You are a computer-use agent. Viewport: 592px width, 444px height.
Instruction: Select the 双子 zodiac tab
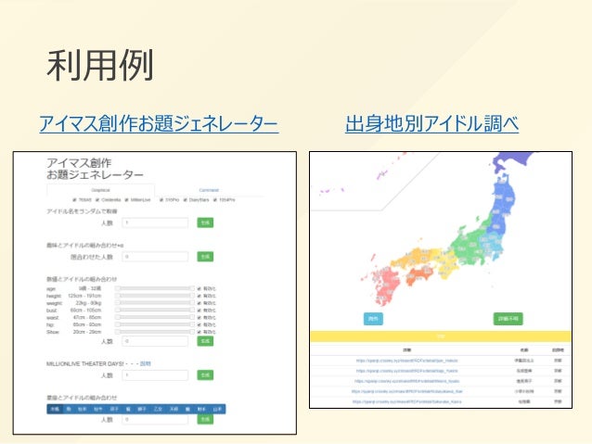[113, 409]
